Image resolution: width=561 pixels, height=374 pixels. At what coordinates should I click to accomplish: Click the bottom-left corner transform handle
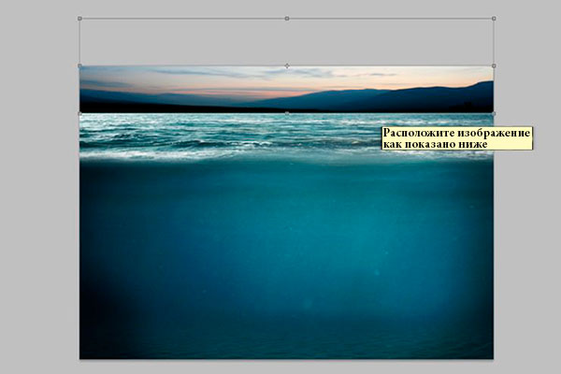[x=79, y=113]
